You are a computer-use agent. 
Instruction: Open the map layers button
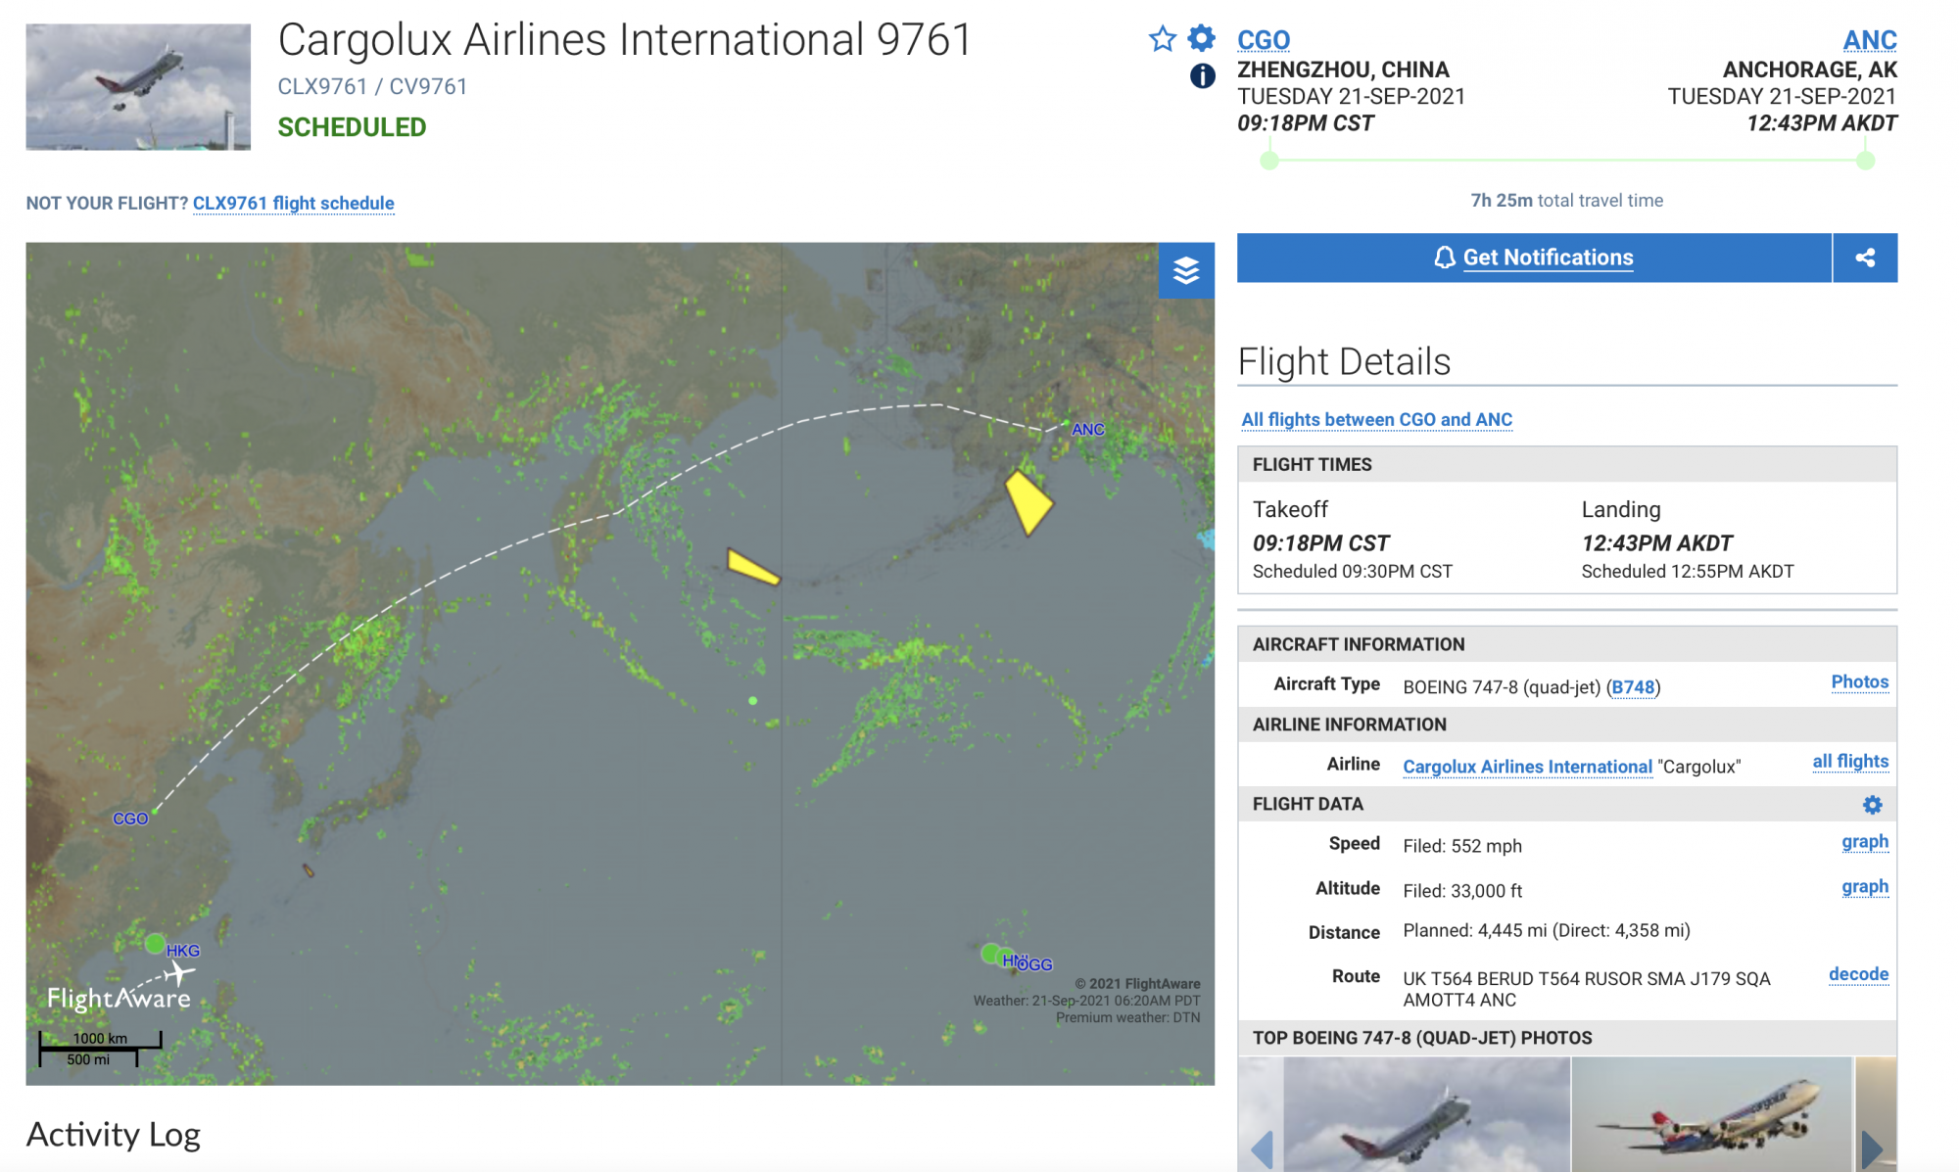click(1186, 270)
